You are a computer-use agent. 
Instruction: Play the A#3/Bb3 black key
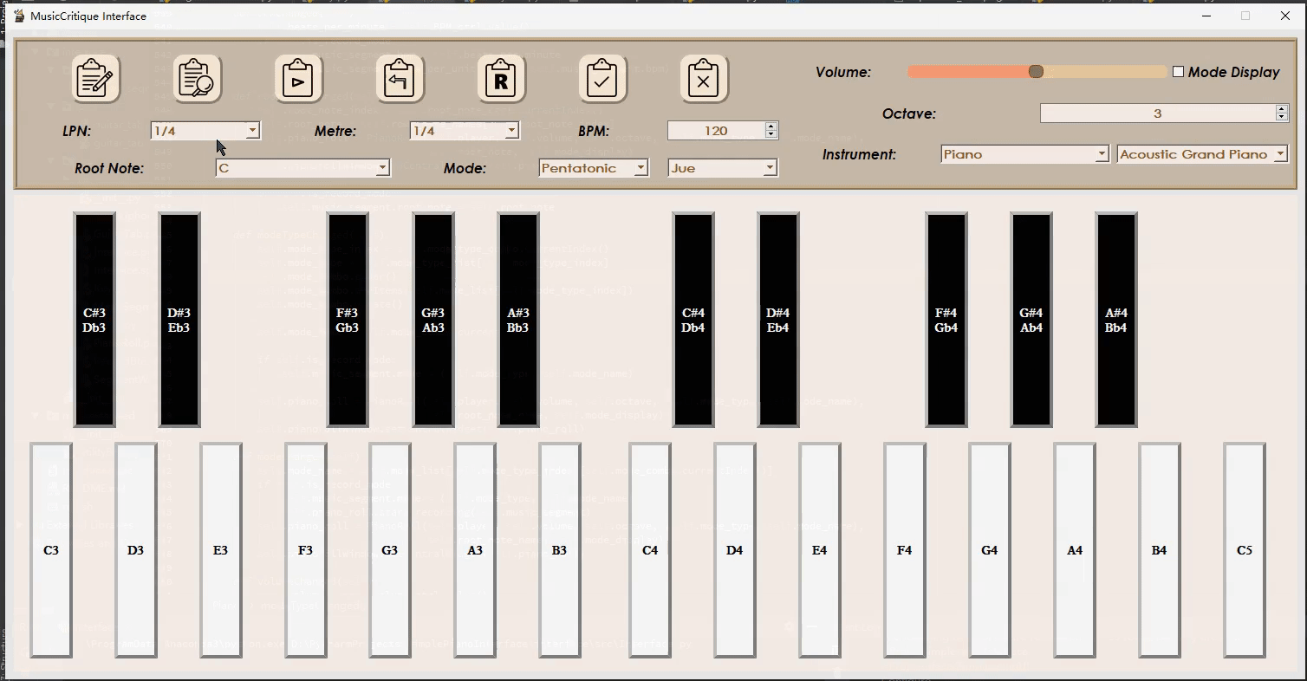click(x=518, y=320)
